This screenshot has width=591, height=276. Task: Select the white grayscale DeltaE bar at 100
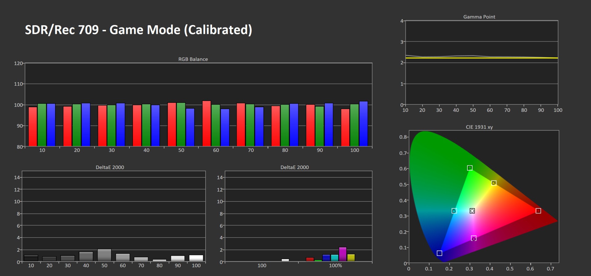[196, 258]
